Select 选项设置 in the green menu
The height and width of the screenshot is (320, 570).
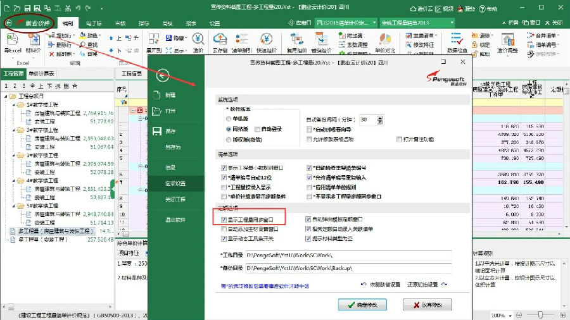[175, 183]
